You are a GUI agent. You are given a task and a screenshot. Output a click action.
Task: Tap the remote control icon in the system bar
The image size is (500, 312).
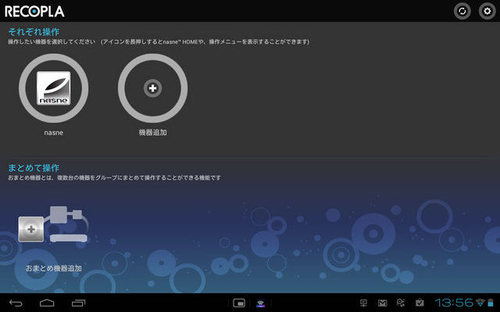[260, 303]
